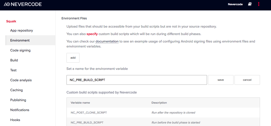This screenshot has height=126, width=271.
Task: Click the Nevercode logo in the header
Action: (23, 4)
